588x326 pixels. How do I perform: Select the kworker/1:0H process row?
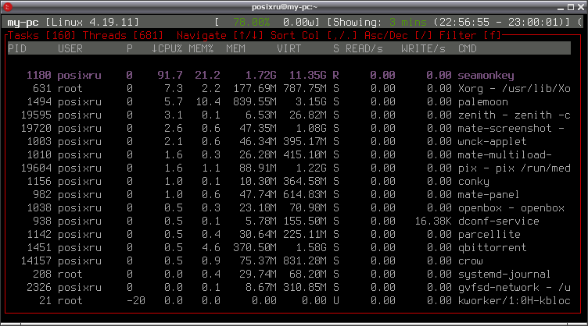[x=289, y=301]
